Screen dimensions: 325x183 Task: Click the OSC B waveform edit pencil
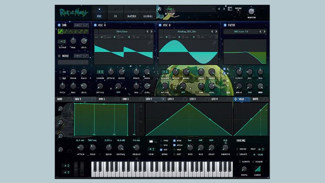pos(214,42)
